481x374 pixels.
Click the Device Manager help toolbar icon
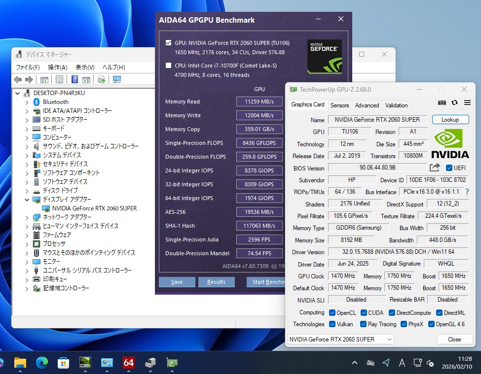click(74, 79)
